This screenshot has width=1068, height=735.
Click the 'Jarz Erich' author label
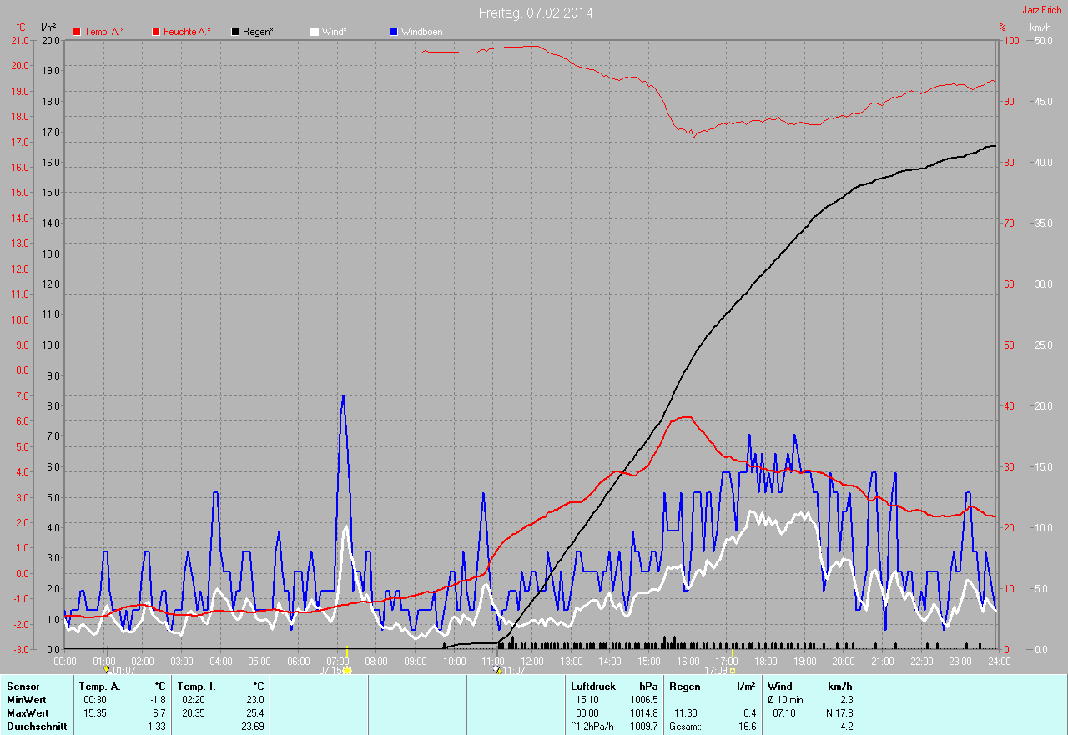click(1042, 10)
